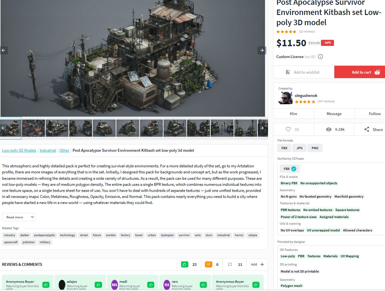Click the Binary FBX label
385x291 pixels.
(289, 183)
